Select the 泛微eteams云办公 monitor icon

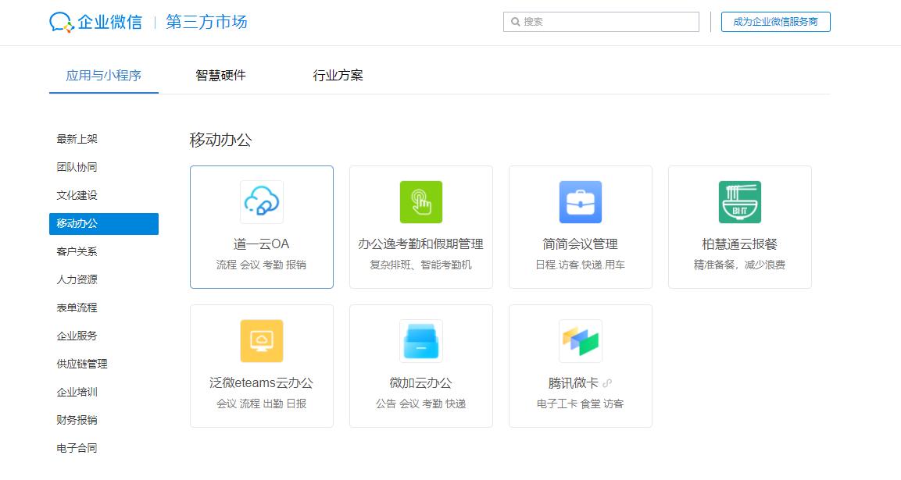point(262,340)
